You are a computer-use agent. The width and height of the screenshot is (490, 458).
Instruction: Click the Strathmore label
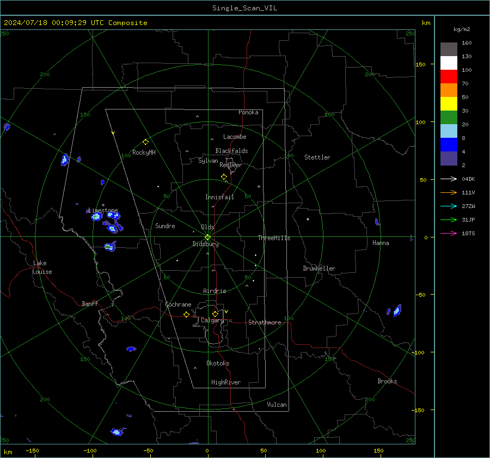click(265, 322)
